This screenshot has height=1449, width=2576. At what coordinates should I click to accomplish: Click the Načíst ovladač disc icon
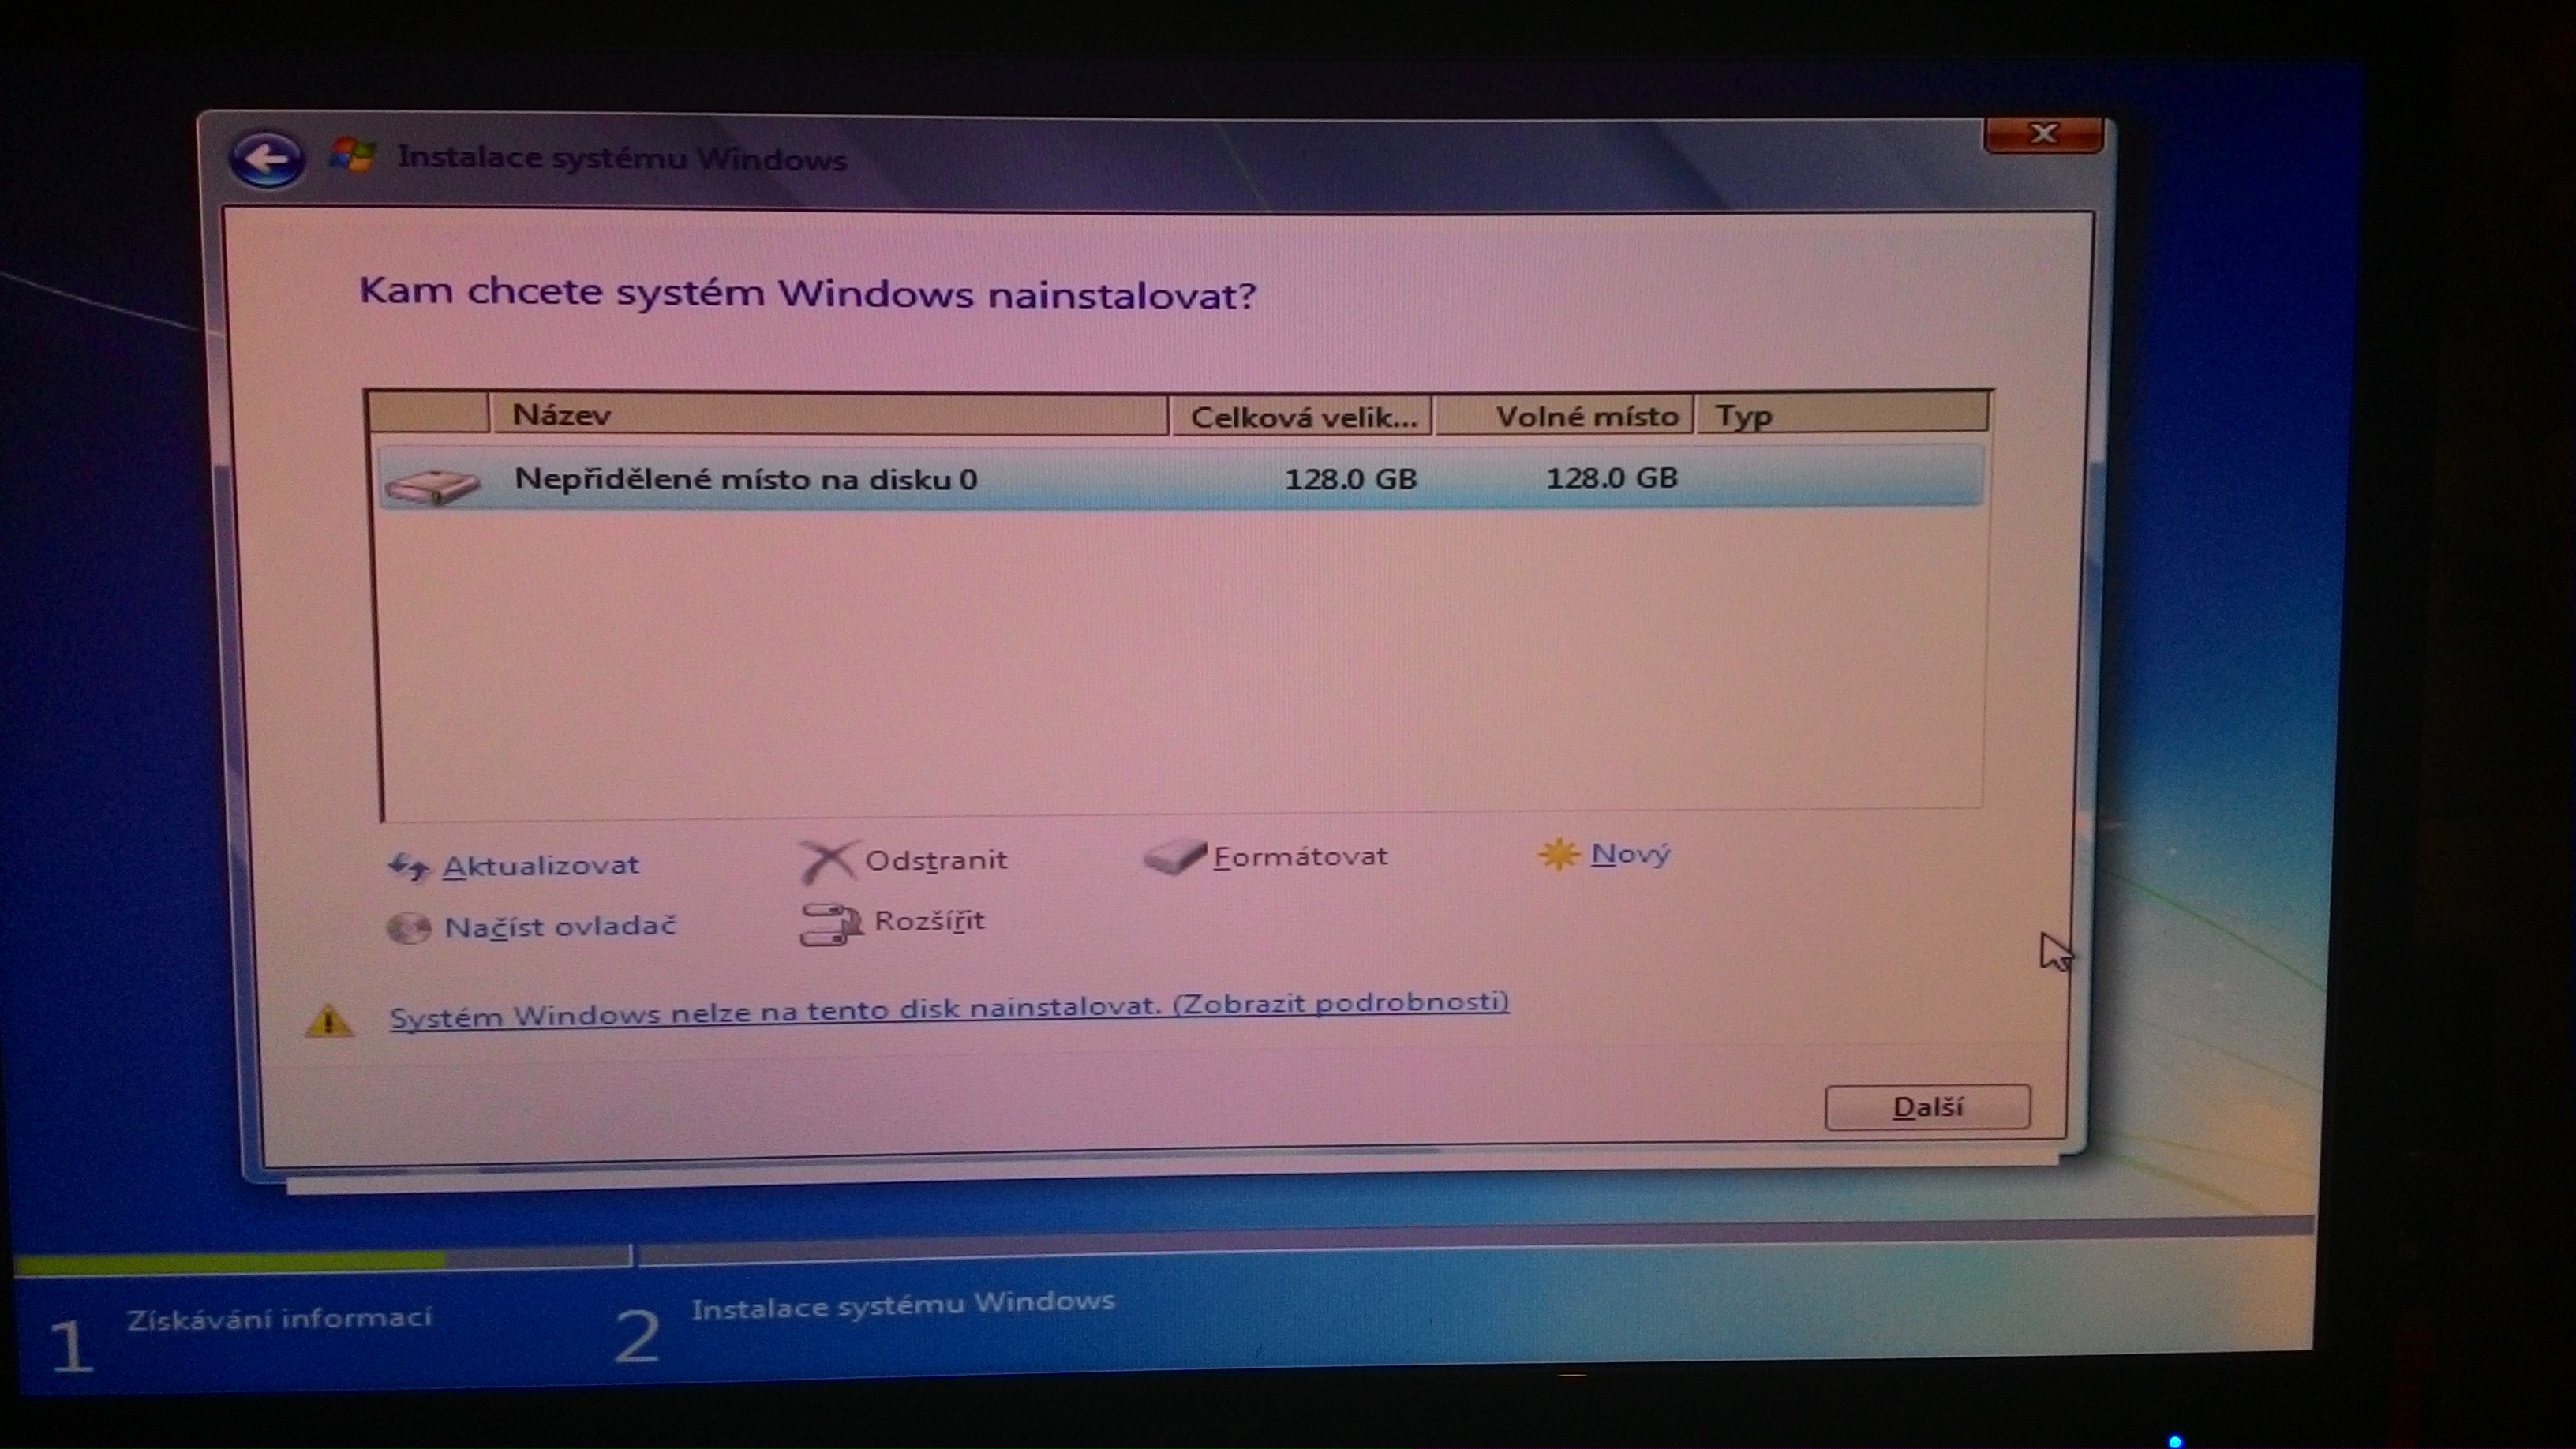click(408, 928)
